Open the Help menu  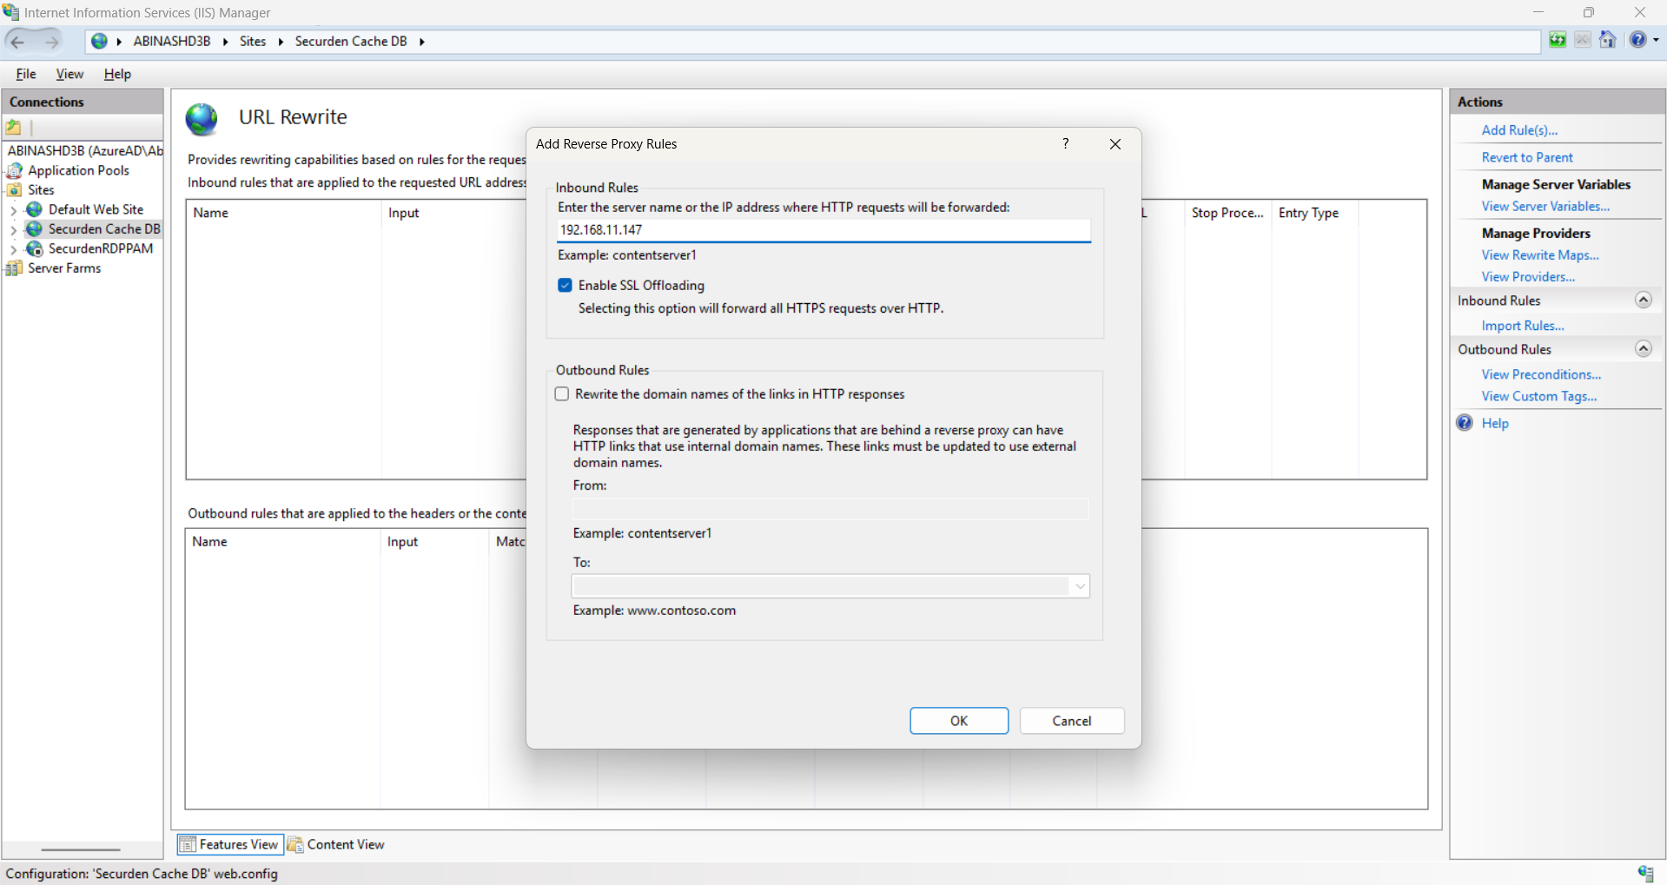tap(117, 74)
